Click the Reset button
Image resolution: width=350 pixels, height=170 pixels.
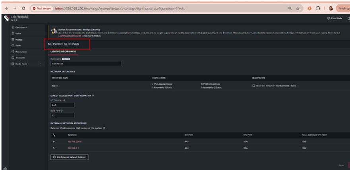click(342, 166)
